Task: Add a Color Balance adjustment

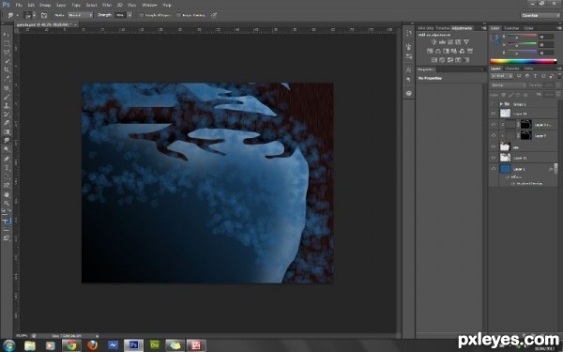Action: [437, 51]
